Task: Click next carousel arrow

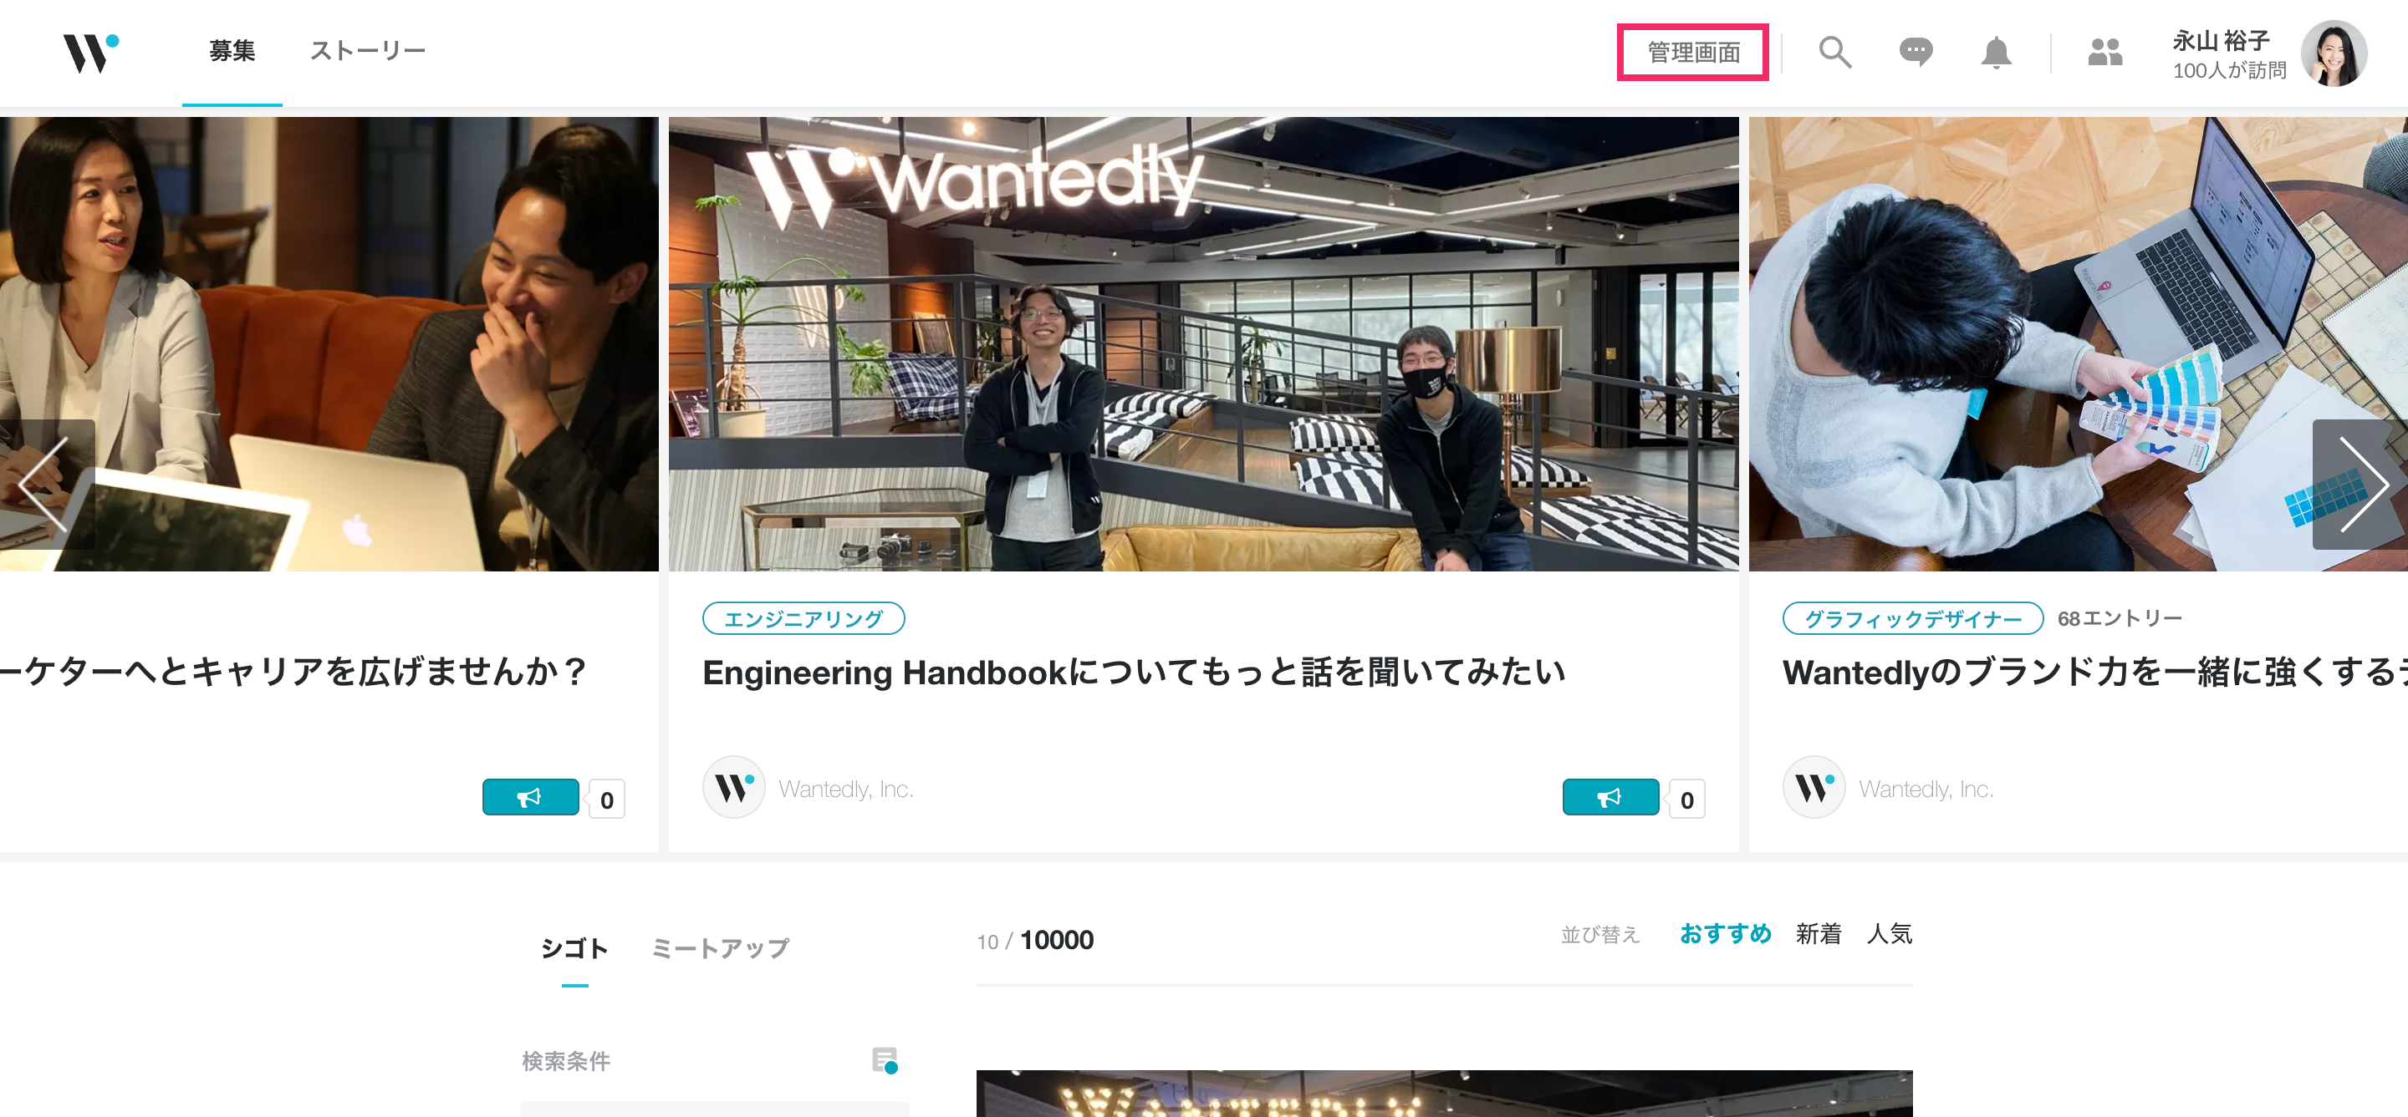Action: click(x=2361, y=484)
